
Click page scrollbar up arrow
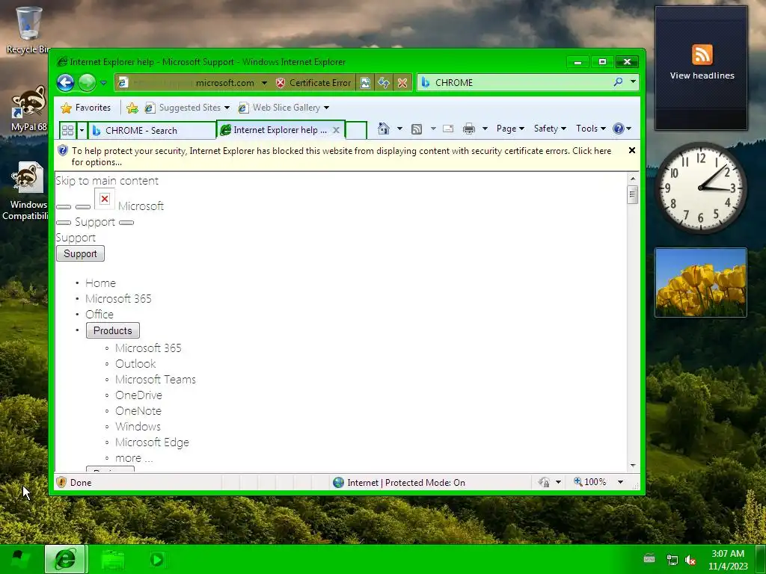click(x=633, y=179)
